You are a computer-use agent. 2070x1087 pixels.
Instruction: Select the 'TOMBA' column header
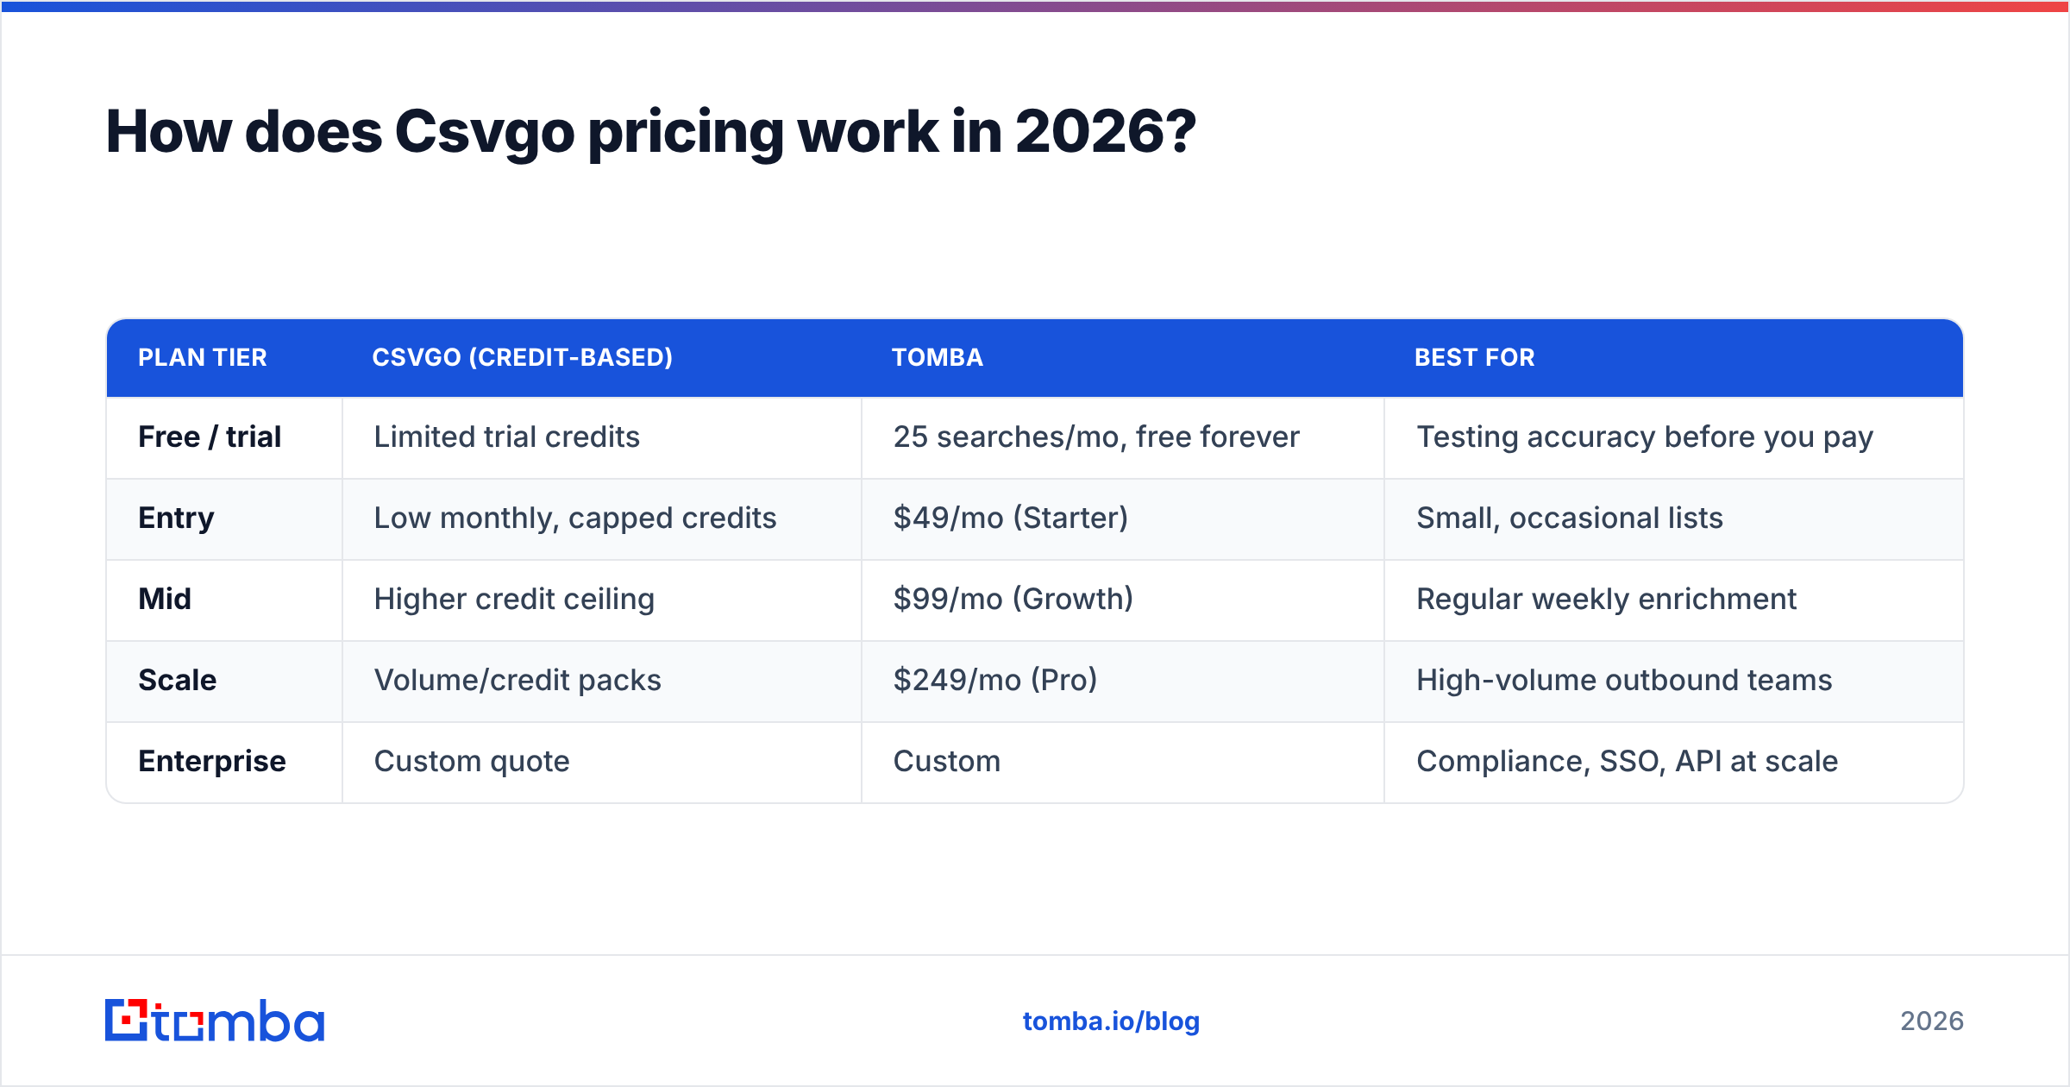coord(938,357)
